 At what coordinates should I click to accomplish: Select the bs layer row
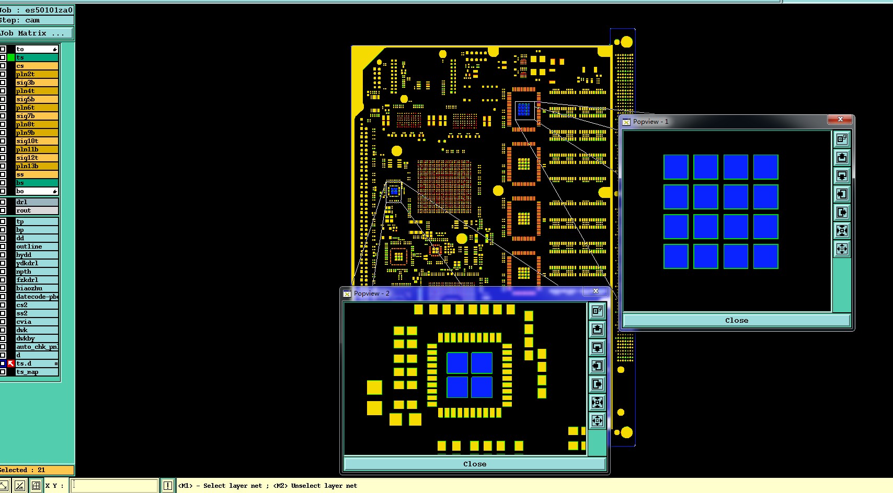point(37,183)
